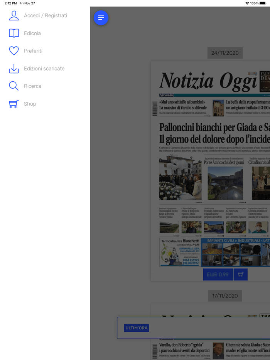
Task: Tap the blue price button under 24/11 edition
Action: (218, 274)
